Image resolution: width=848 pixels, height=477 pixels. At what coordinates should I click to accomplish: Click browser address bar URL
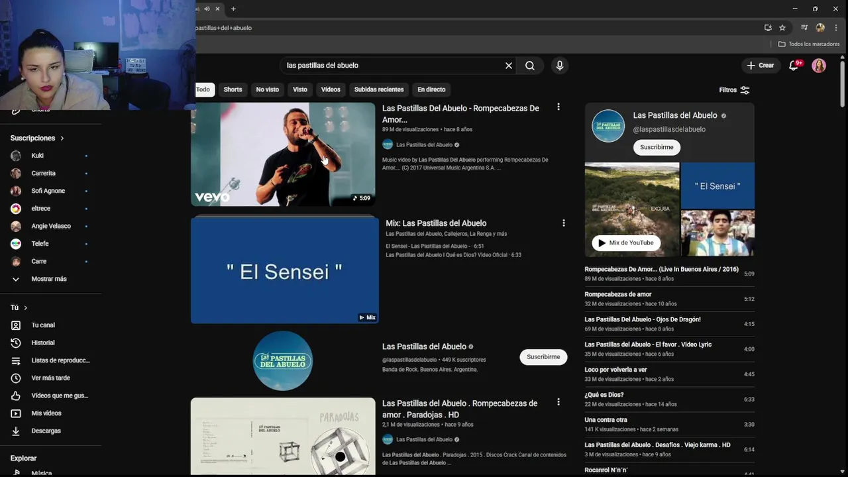[x=223, y=28]
